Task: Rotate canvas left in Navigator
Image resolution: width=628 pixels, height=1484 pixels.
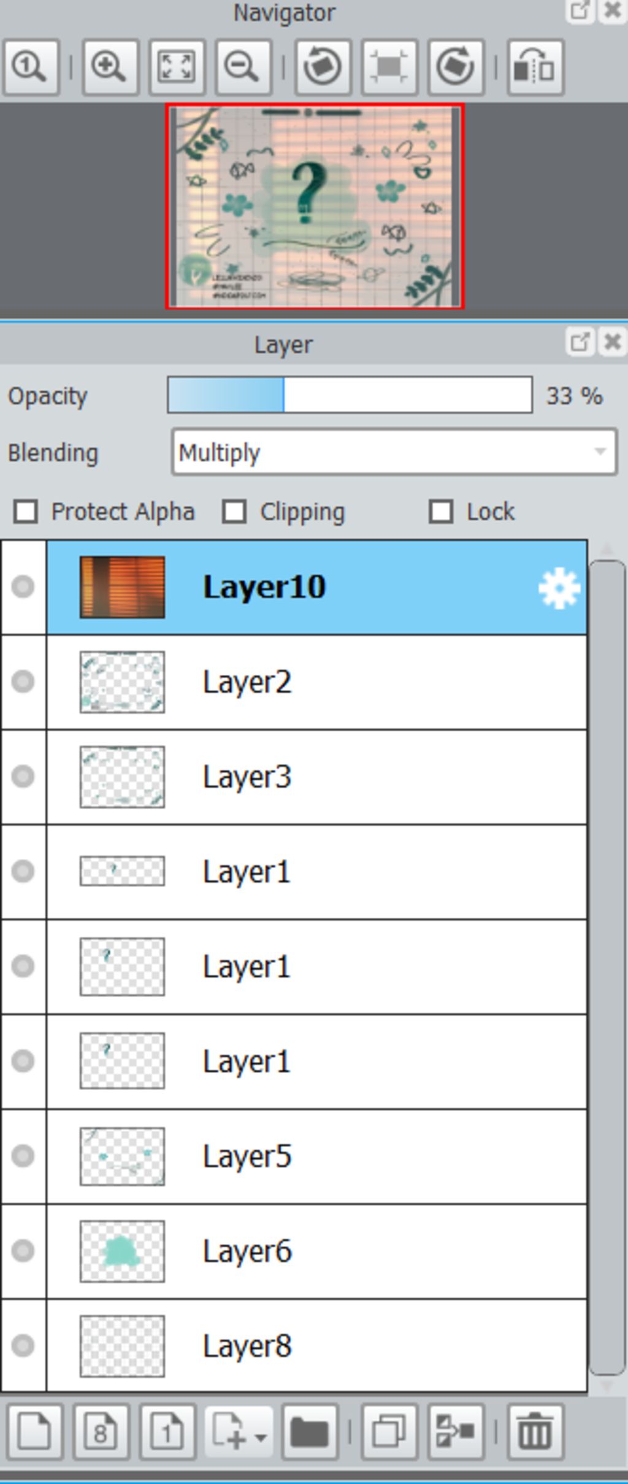Action: click(323, 67)
